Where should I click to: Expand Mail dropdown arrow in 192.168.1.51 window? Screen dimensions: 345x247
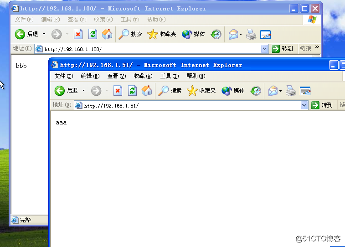pyautogui.click(x=281, y=91)
